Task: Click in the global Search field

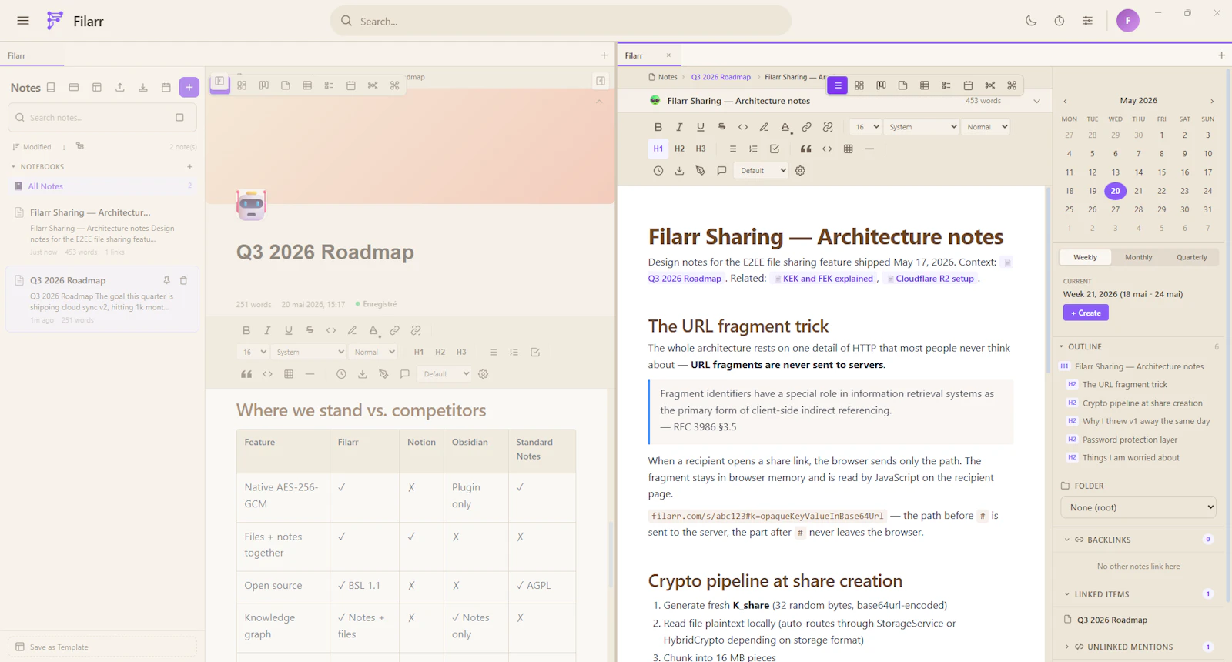Action: tap(561, 21)
